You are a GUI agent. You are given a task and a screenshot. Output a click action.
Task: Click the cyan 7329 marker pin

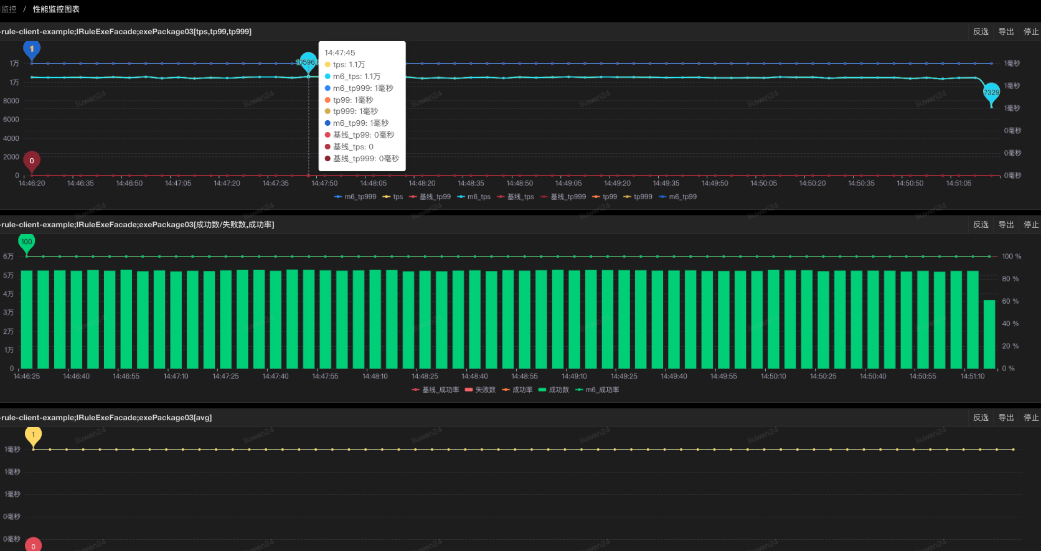991,92
